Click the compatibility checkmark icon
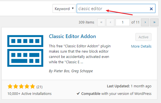The image size is (161, 103). click(78, 93)
